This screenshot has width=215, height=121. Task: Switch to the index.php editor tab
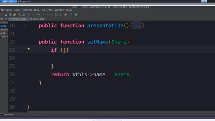pyautogui.click(x=38, y=19)
